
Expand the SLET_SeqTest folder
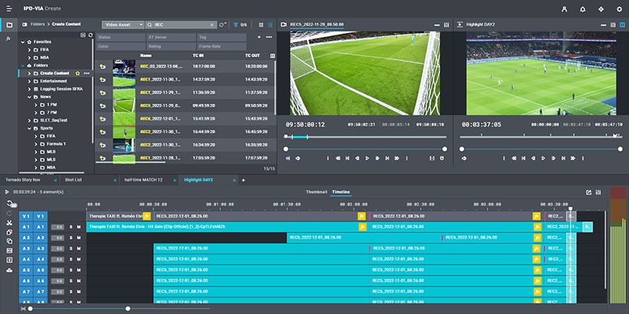[29, 121]
